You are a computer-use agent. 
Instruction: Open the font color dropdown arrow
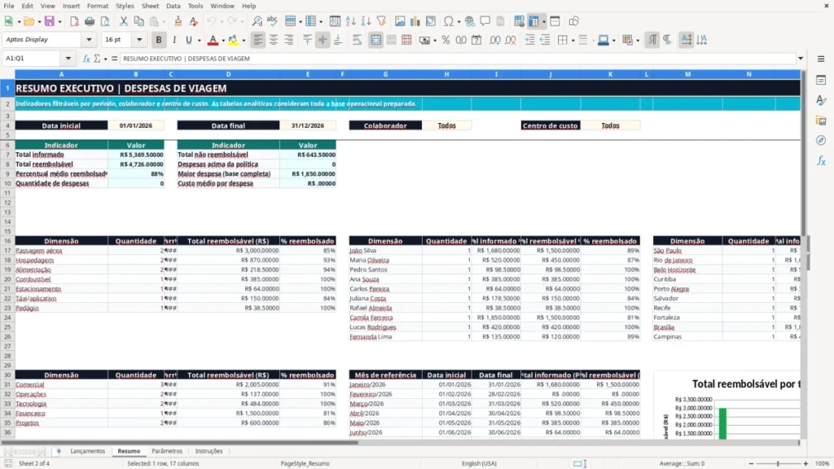[223, 41]
